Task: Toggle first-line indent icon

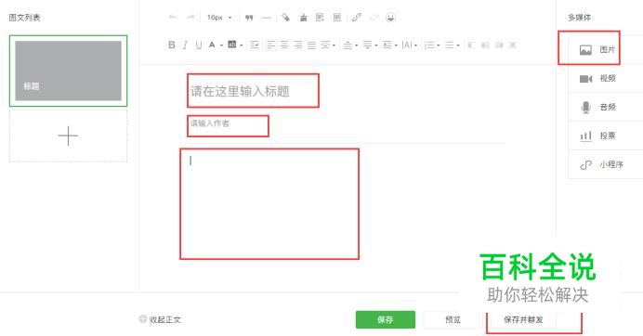Action: (255, 45)
